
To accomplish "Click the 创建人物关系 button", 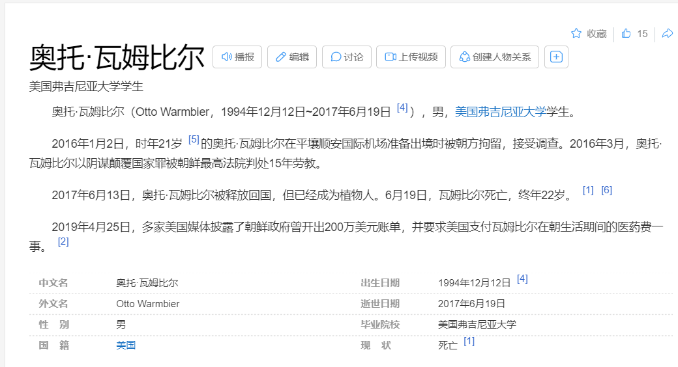I will (x=495, y=57).
